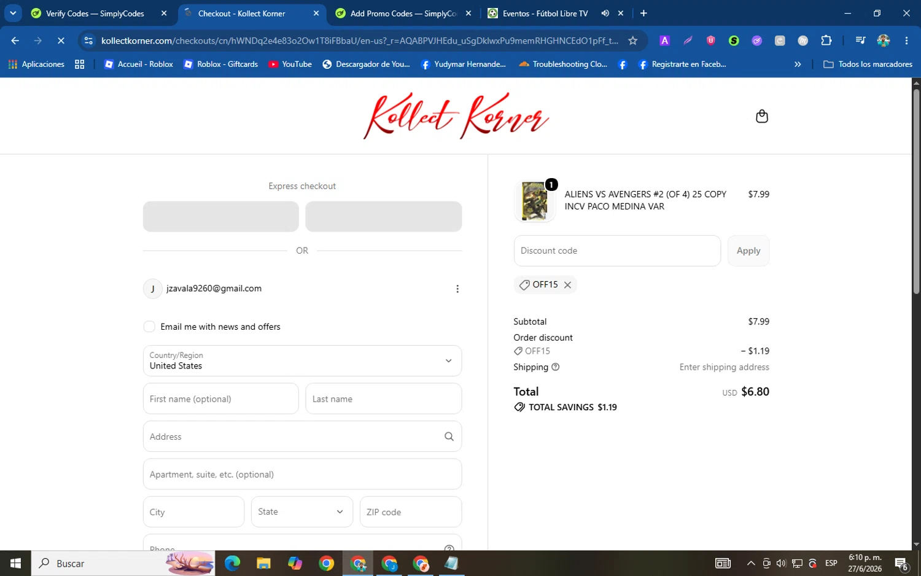The height and width of the screenshot is (576, 921).
Task: Open the account options three-dot menu
Action: click(x=457, y=289)
